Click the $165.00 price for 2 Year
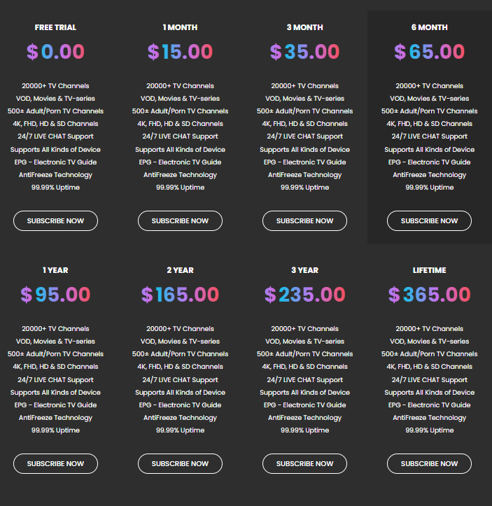Screen dimensions: 492x506 pyautogui.click(x=180, y=295)
